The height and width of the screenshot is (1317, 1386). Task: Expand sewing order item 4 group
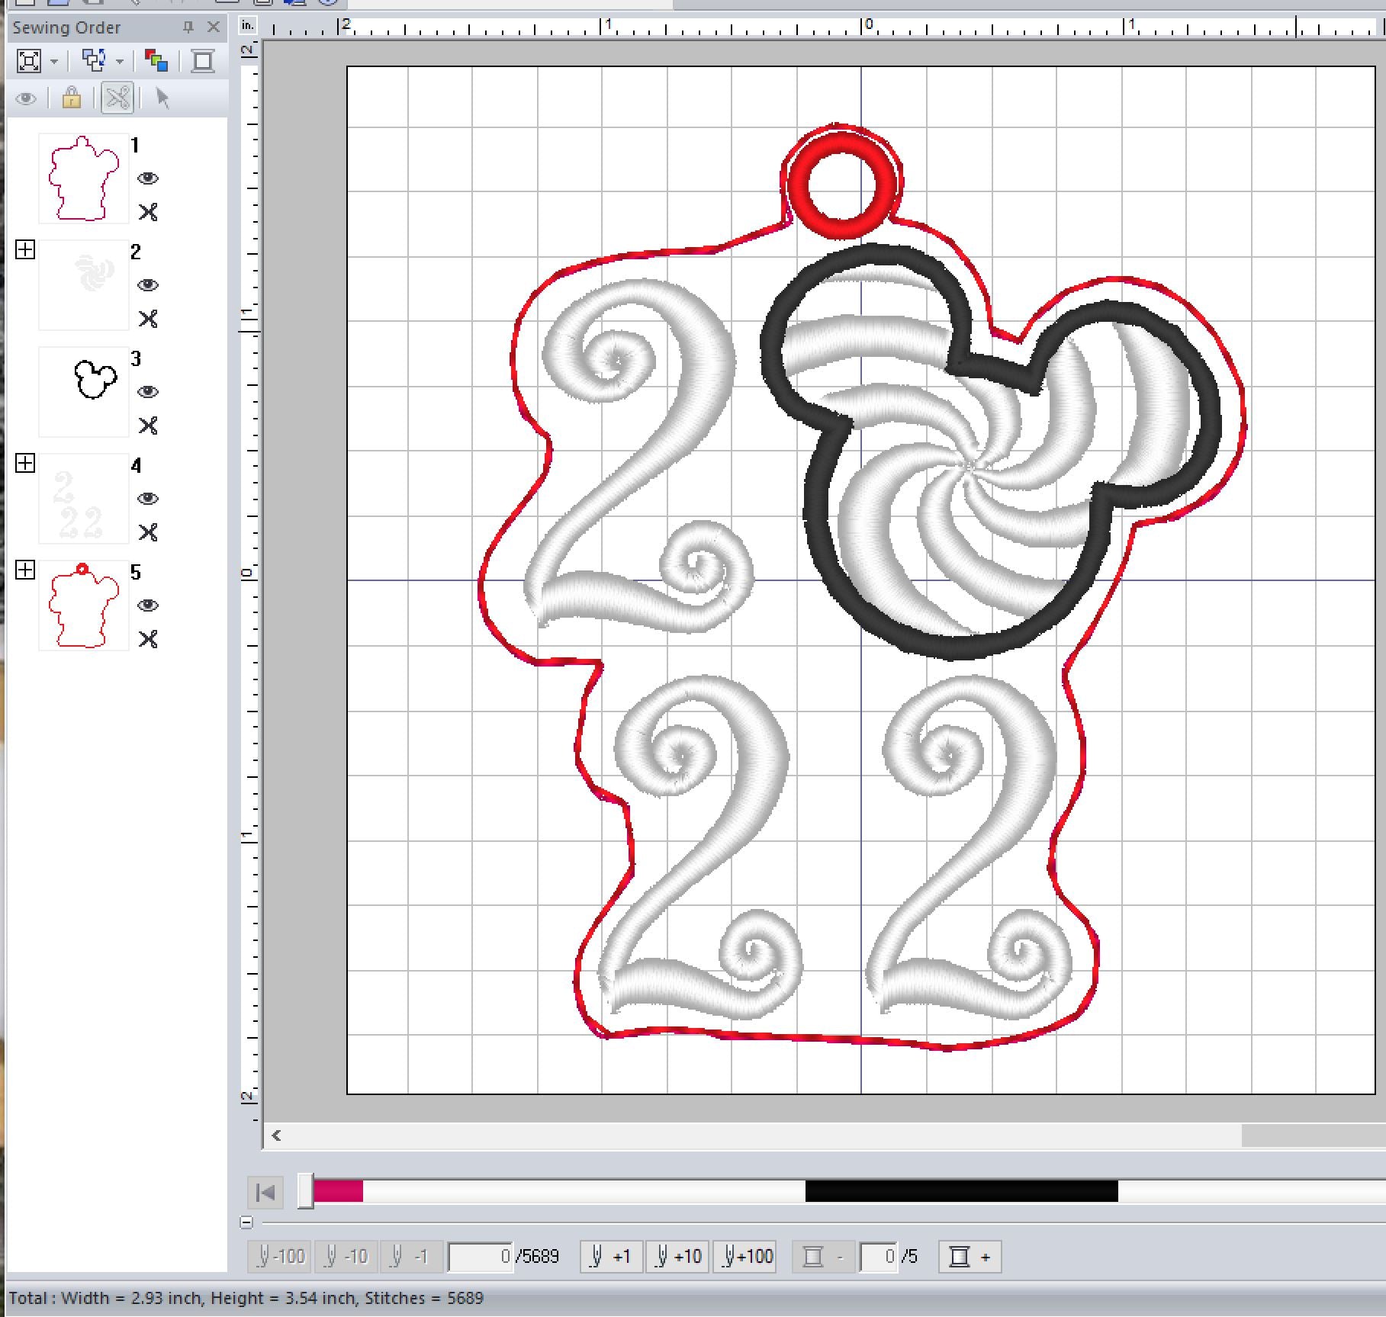tap(25, 463)
